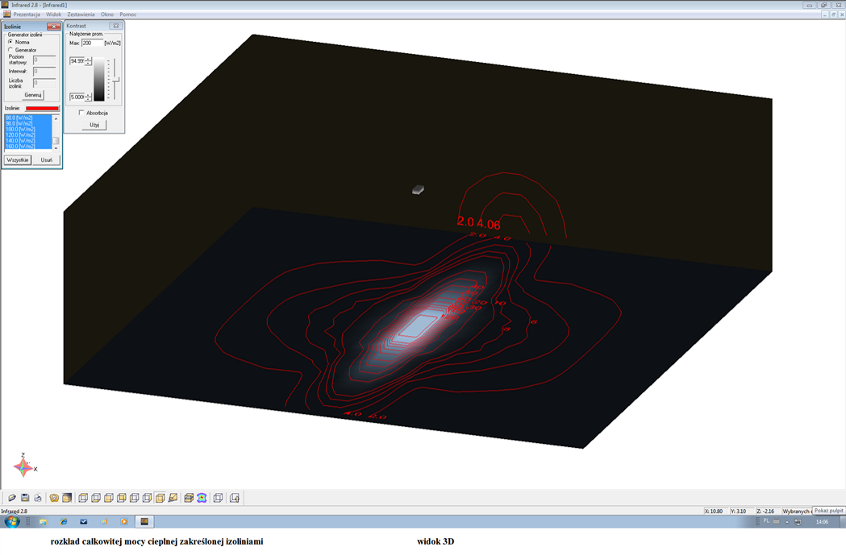Click the red Izolinie color swatch
This screenshot has width=846, height=555.
point(42,108)
